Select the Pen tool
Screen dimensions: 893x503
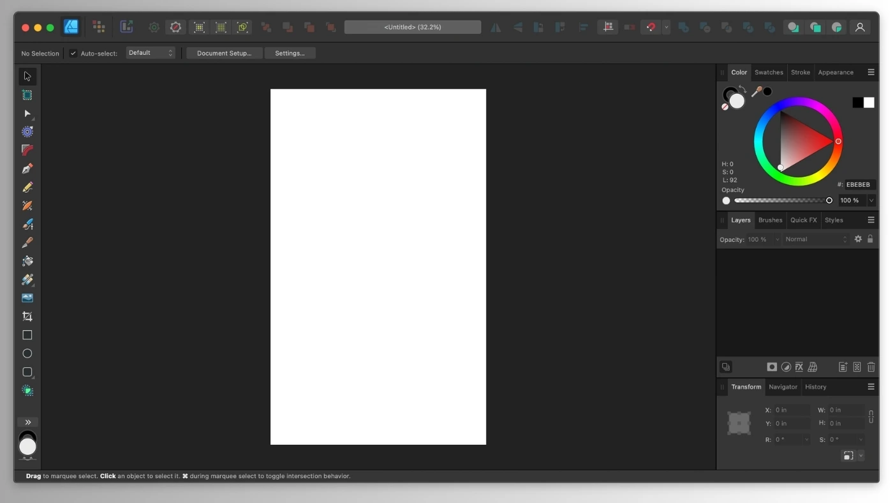point(27,169)
